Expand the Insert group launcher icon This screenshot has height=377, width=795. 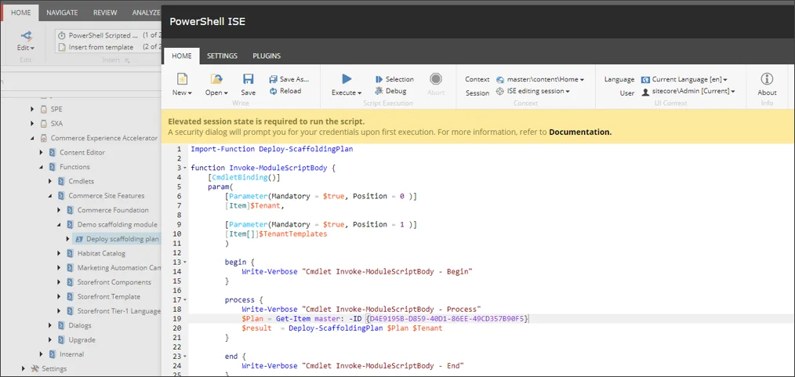tap(128, 61)
